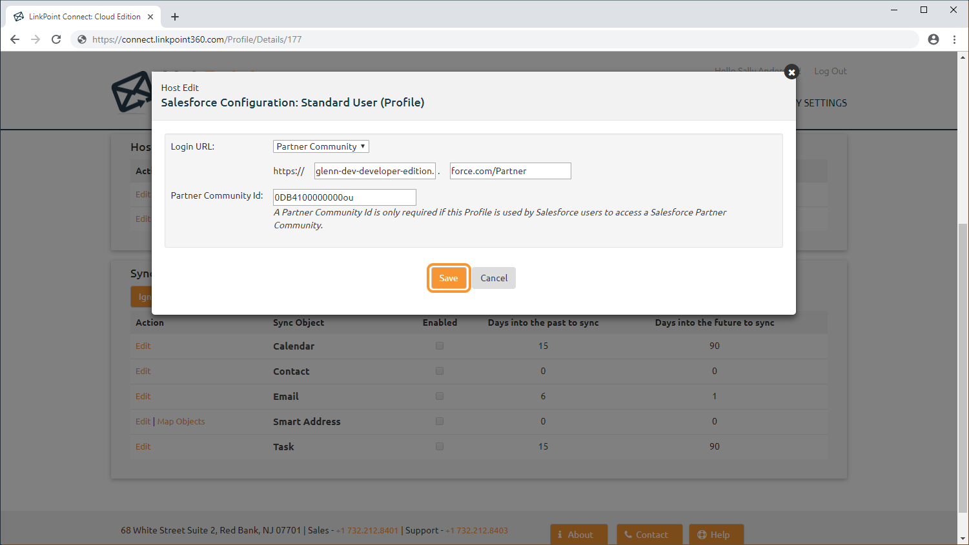Edit the Task sync object

143,446
